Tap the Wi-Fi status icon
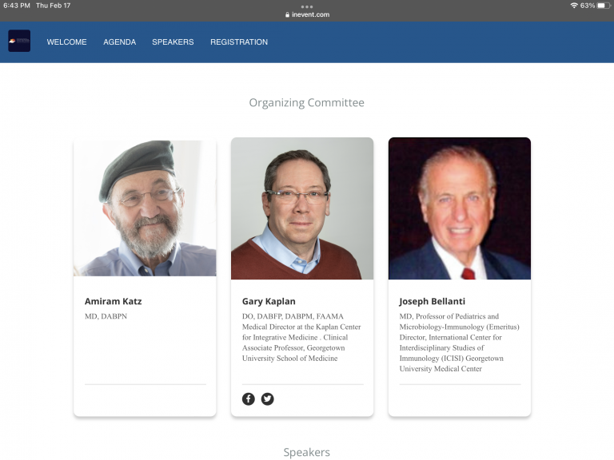 click(574, 6)
